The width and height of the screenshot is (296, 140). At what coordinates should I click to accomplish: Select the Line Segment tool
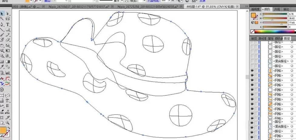(2, 30)
